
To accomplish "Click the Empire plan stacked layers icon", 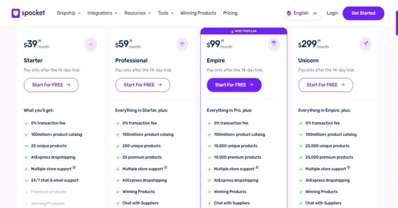I will coord(274,44).
